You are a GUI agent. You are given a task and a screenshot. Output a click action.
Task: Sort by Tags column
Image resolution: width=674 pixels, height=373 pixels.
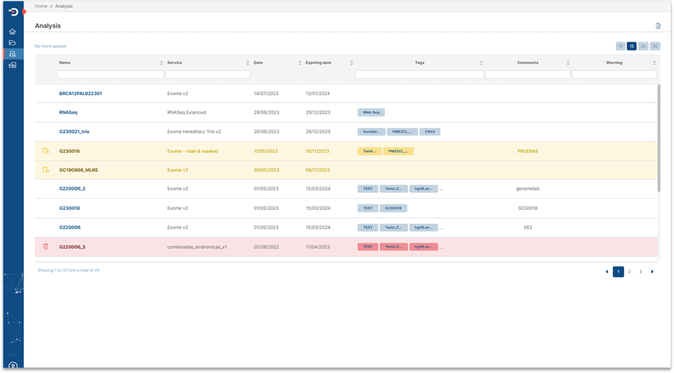(x=481, y=62)
